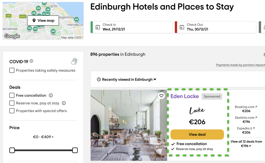Click the Check Out calendar icon
Screen dimensions: 265x163
(x=182, y=27)
